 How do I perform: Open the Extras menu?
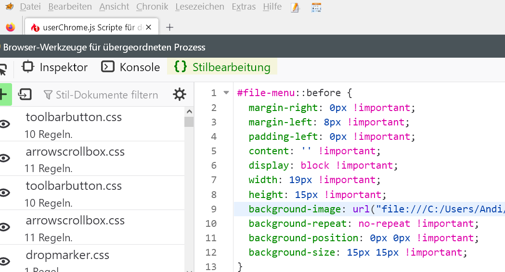click(244, 7)
